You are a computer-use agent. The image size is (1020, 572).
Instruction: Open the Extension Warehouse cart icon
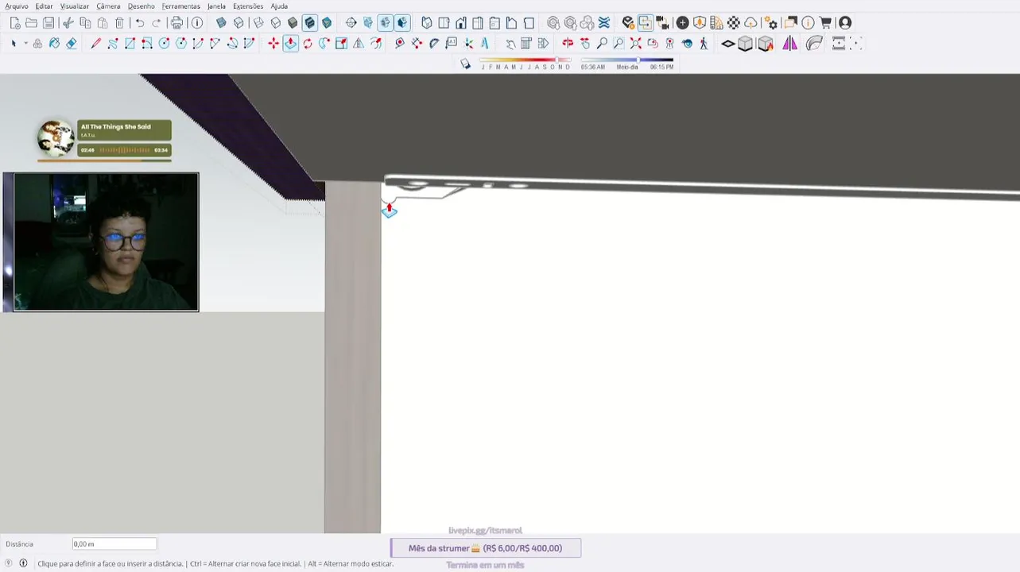pos(825,23)
